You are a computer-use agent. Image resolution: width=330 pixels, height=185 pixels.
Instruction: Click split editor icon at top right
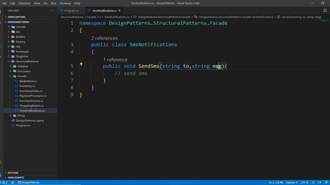(325, 10)
